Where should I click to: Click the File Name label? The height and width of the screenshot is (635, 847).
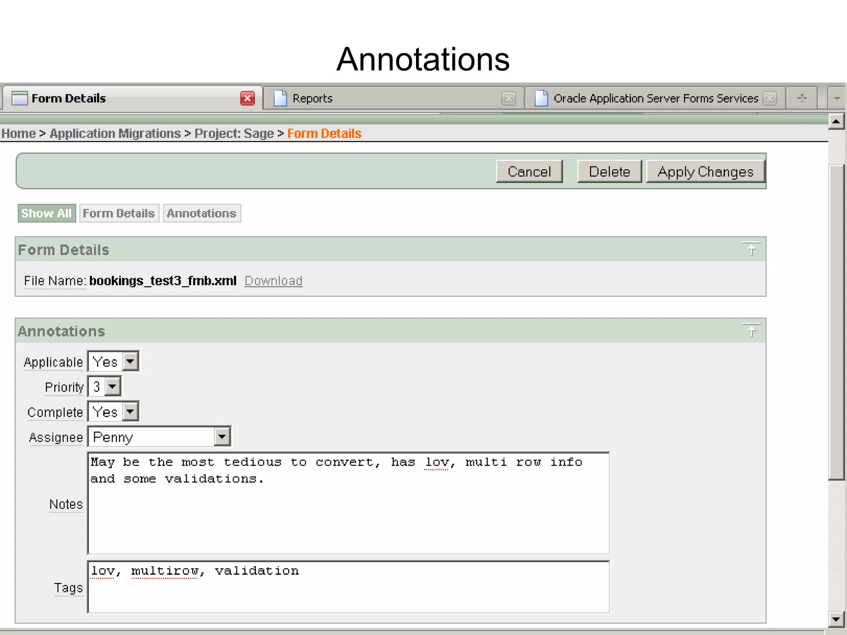(x=55, y=281)
